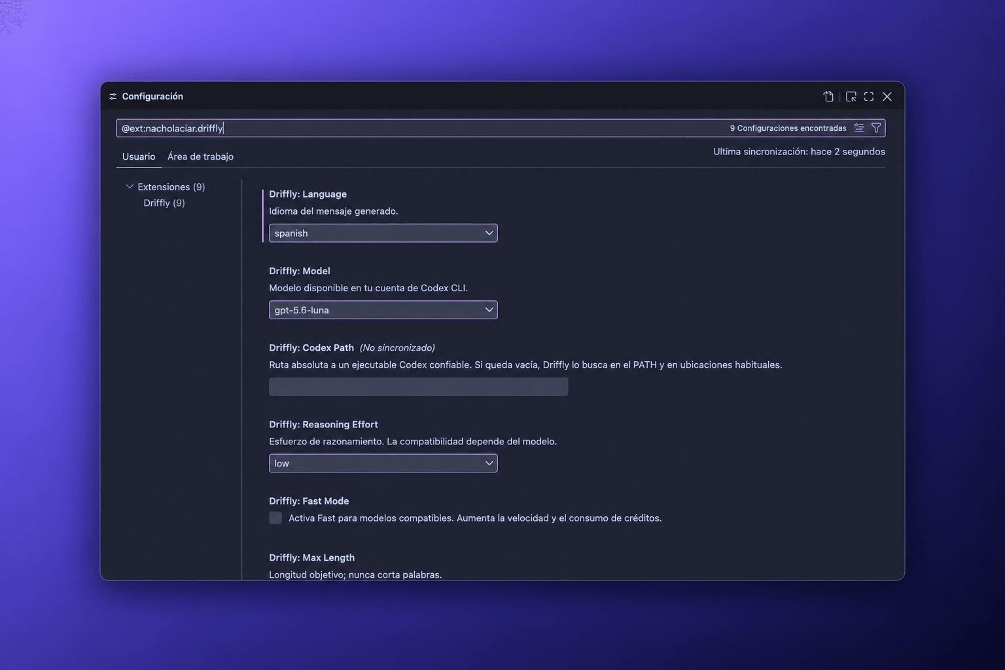Viewport: 1005px width, 670px height.
Task: Click 'Ultima sincronización: hace 2 segundos' status
Action: pos(799,151)
